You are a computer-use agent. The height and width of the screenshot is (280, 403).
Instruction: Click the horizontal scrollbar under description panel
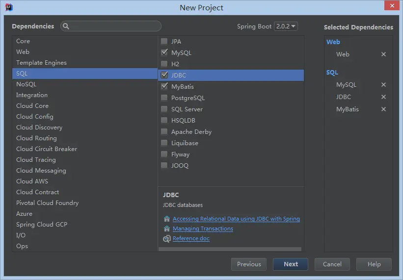click(x=230, y=249)
